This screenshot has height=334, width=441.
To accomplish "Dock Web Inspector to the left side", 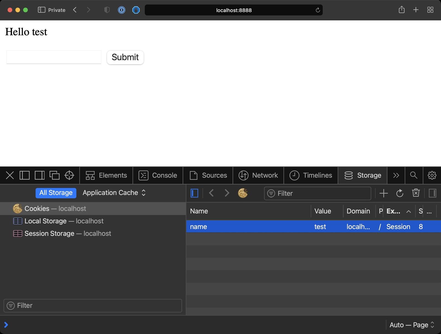I will [x=25, y=175].
